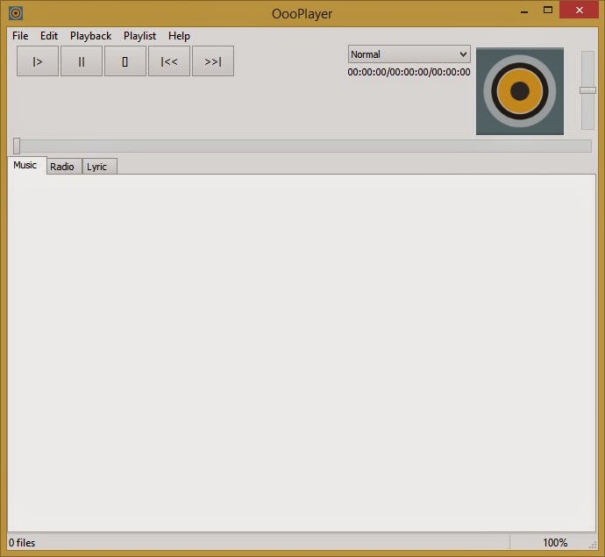Image resolution: width=605 pixels, height=557 pixels.
Task: Click the '0 files' status text
Action: click(x=22, y=543)
